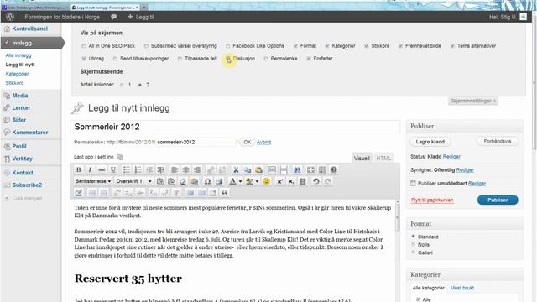
Task: Click Forhåndsvis preview button
Action: tap(498, 141)
